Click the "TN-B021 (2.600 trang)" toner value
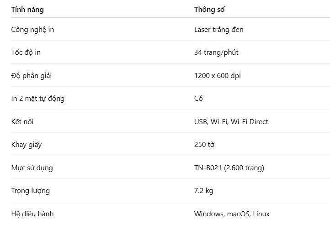The image size is (330, 235). pyautogui.click(x=229, y=168)
